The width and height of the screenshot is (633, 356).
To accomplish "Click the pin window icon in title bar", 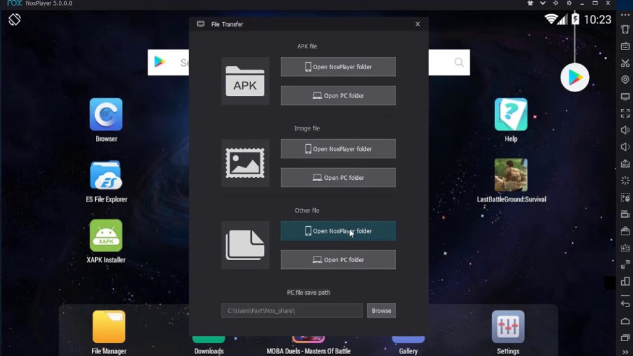I will pos(556,3).
